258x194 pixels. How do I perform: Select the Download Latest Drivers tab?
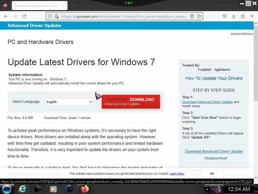(x=40, y=6)
